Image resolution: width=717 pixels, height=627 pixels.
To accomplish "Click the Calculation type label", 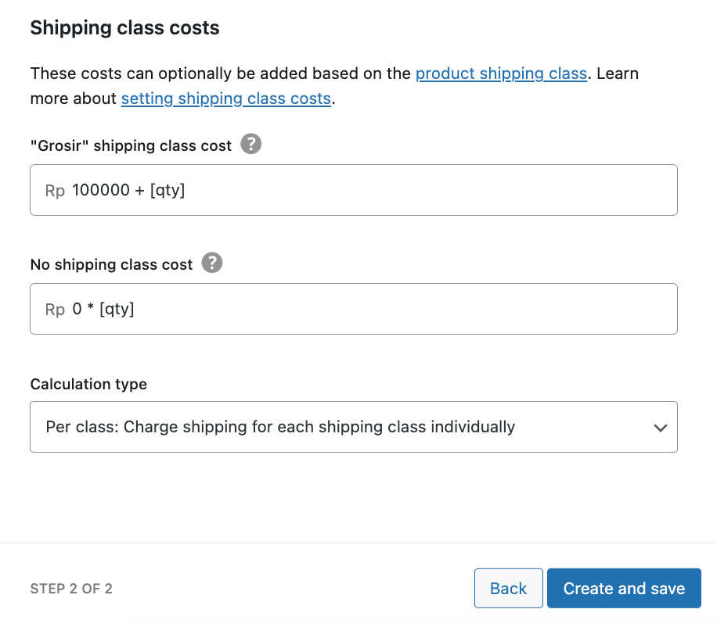I will point(88,384).
